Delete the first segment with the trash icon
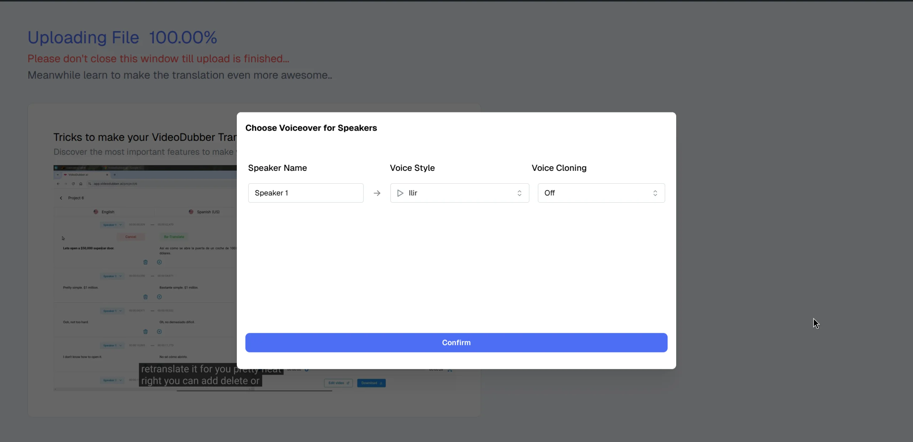This screenshot has width=913, height=442. click(146, 263)
